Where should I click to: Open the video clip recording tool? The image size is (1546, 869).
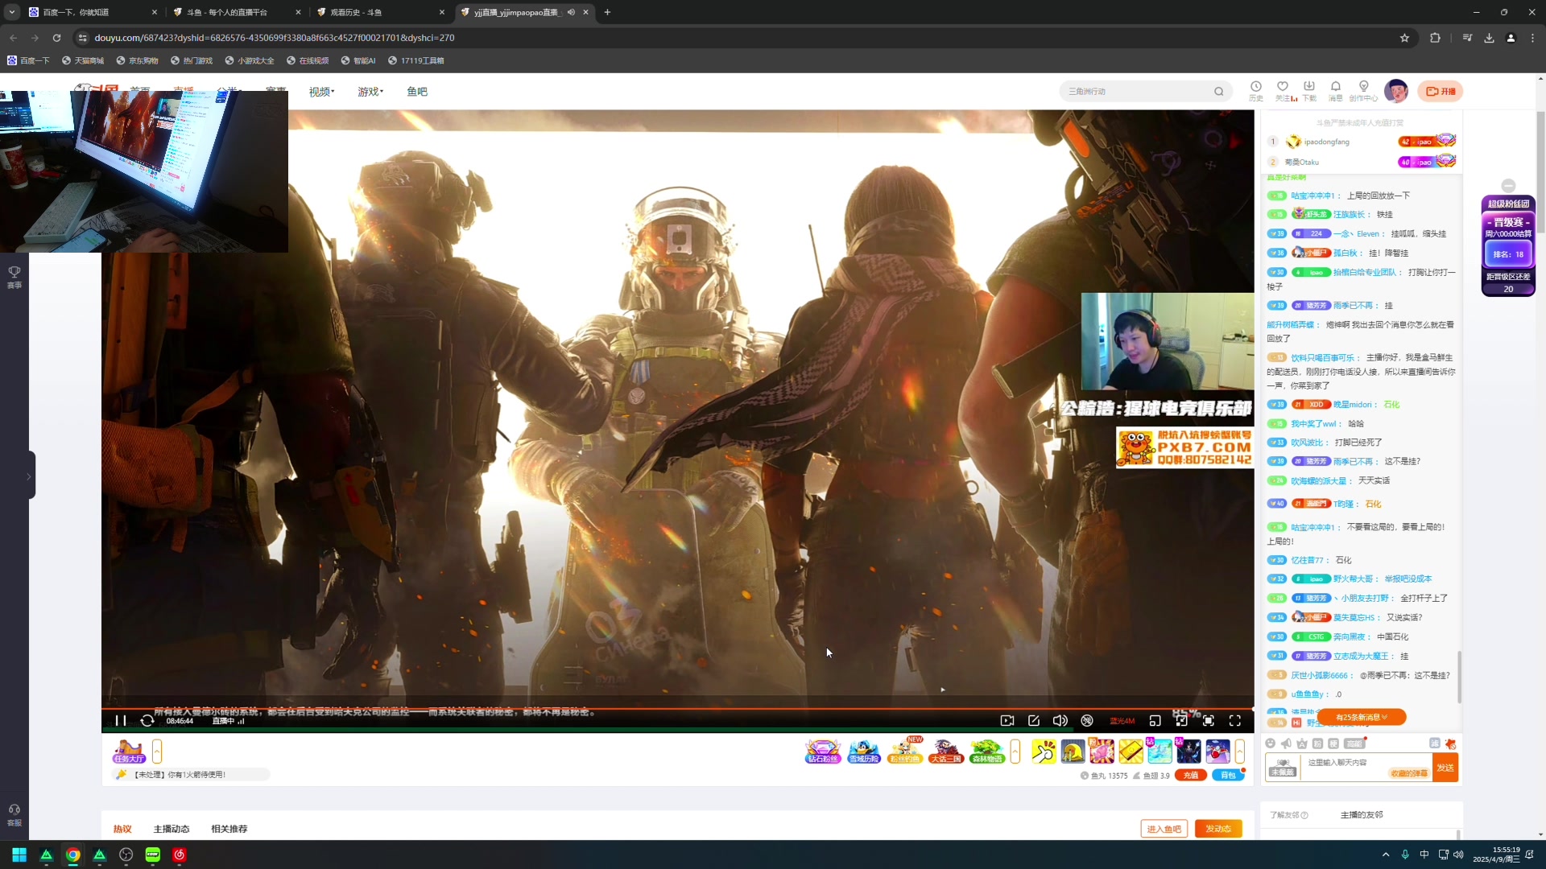[x=1007, y=720]
